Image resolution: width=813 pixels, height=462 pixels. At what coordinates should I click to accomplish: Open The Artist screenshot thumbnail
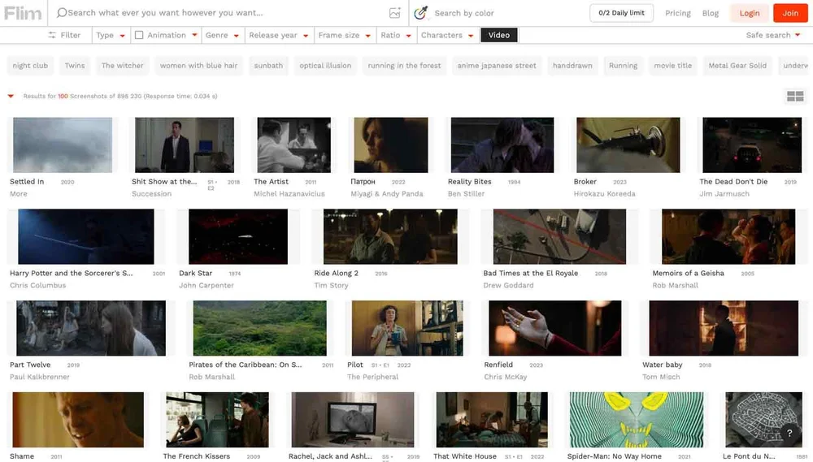point(294,145)
